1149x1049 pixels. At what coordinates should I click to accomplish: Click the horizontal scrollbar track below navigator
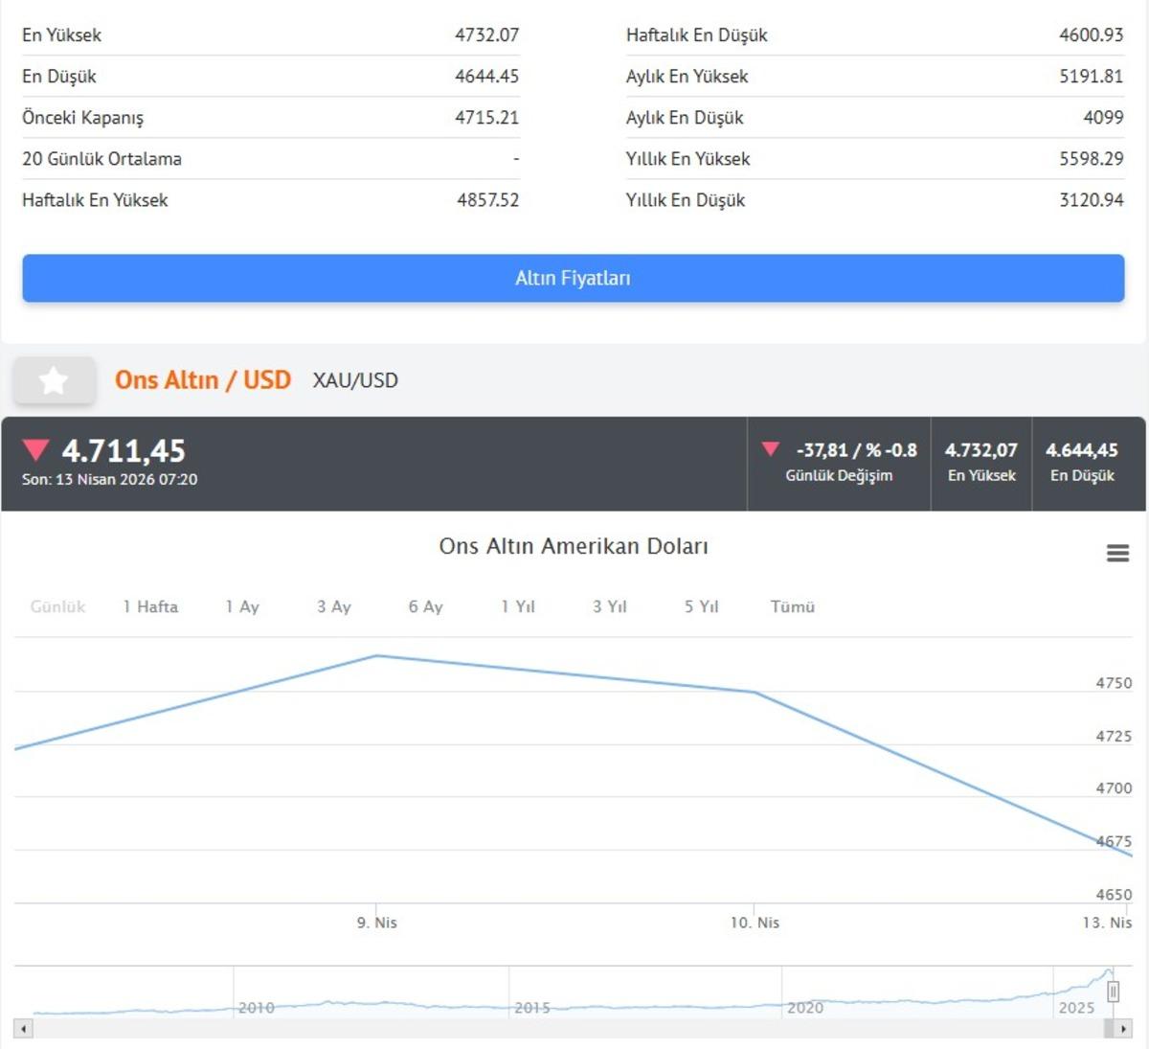click(x=574, y=1029)
